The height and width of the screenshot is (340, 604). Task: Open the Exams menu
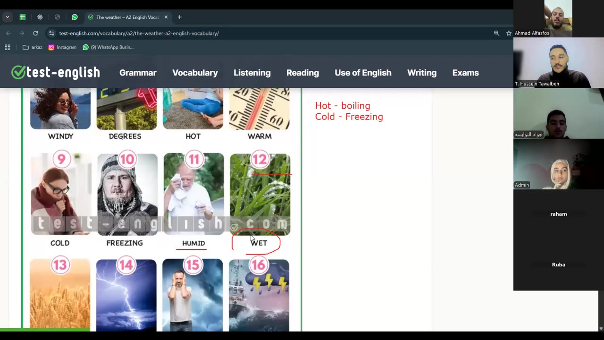click(465, 73)
